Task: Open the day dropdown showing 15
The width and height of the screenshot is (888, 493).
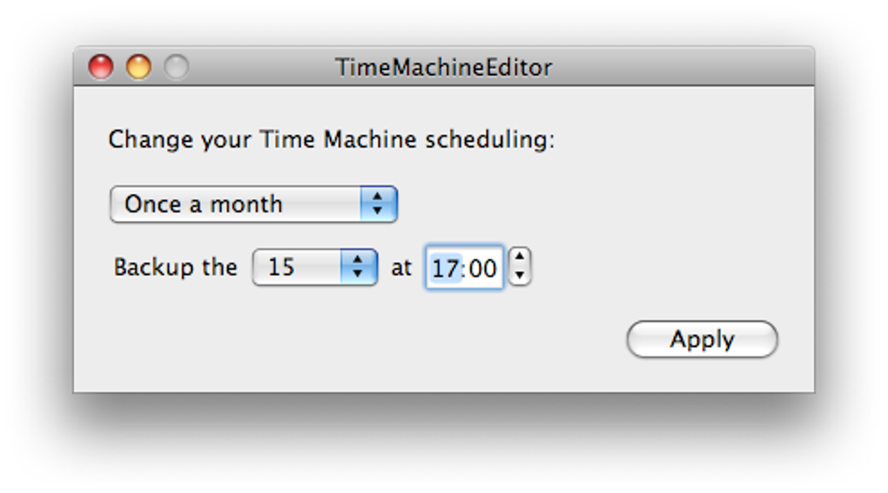Action: (313, 267)
